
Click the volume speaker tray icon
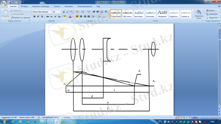[x=169, y=122]
